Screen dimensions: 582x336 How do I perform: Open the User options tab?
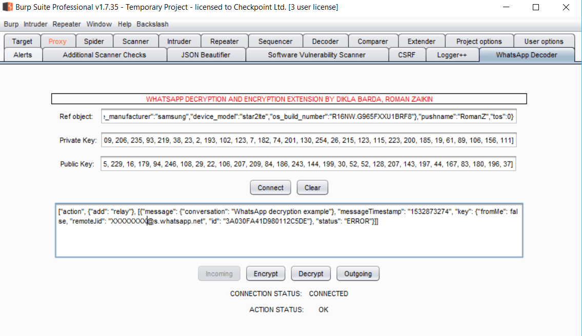(544, 41)
